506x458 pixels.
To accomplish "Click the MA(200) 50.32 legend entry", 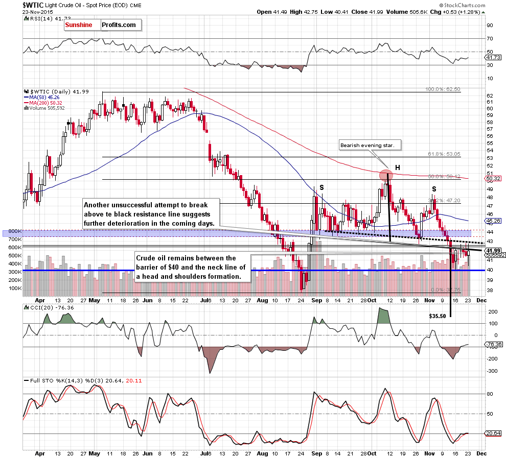I will [x=43, y=103].
